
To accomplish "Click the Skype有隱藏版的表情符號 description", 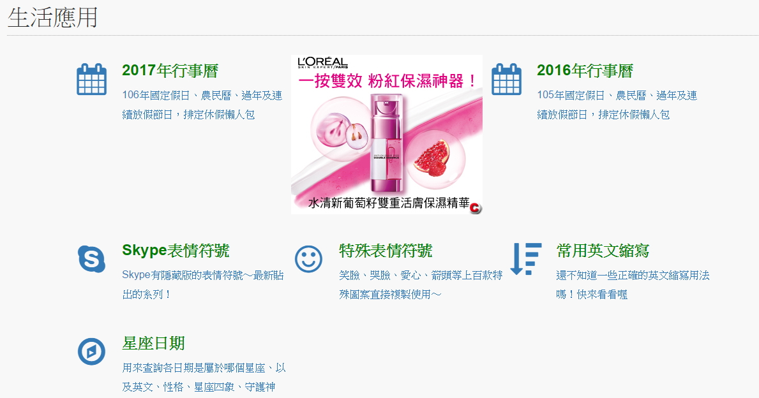I will (x=203, y=285).
